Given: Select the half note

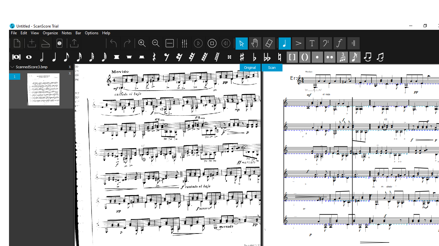Looking at the screenshot, I should 41,57.
